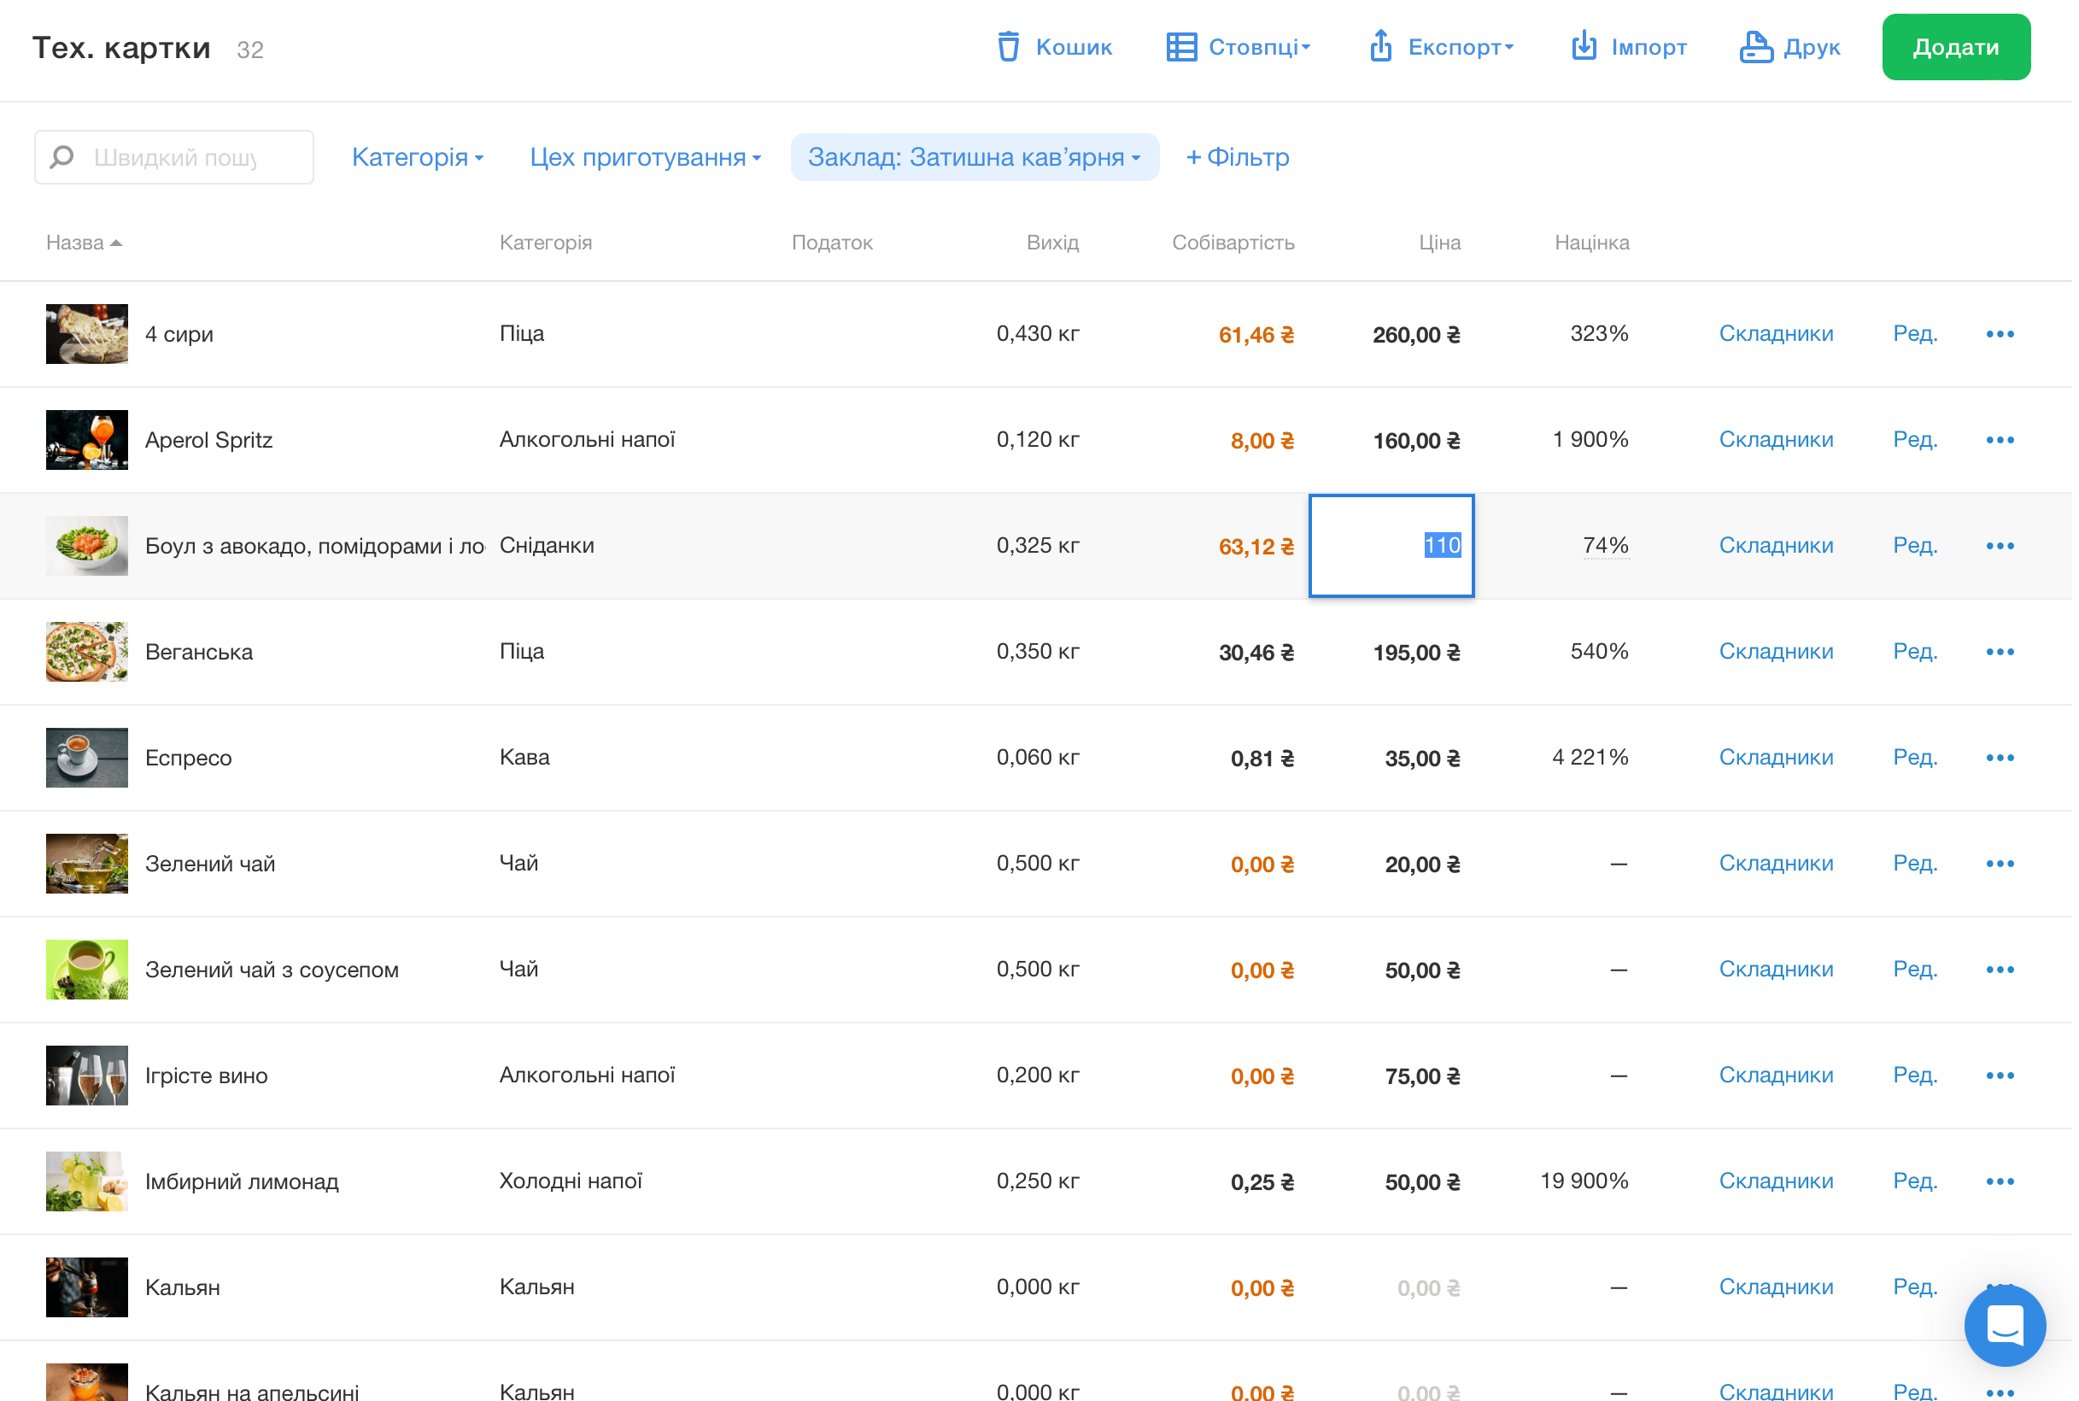Image resolution: width=2079 pixels, height=1401 pixels.
Task: Click the Імпорт download icon
Action: click(1583, 46)
